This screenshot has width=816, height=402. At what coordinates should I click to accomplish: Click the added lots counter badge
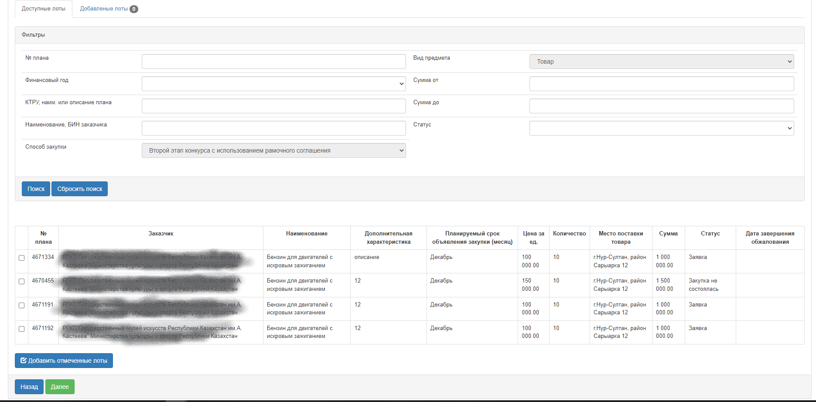pyautogui.click(x=134, y=9)
